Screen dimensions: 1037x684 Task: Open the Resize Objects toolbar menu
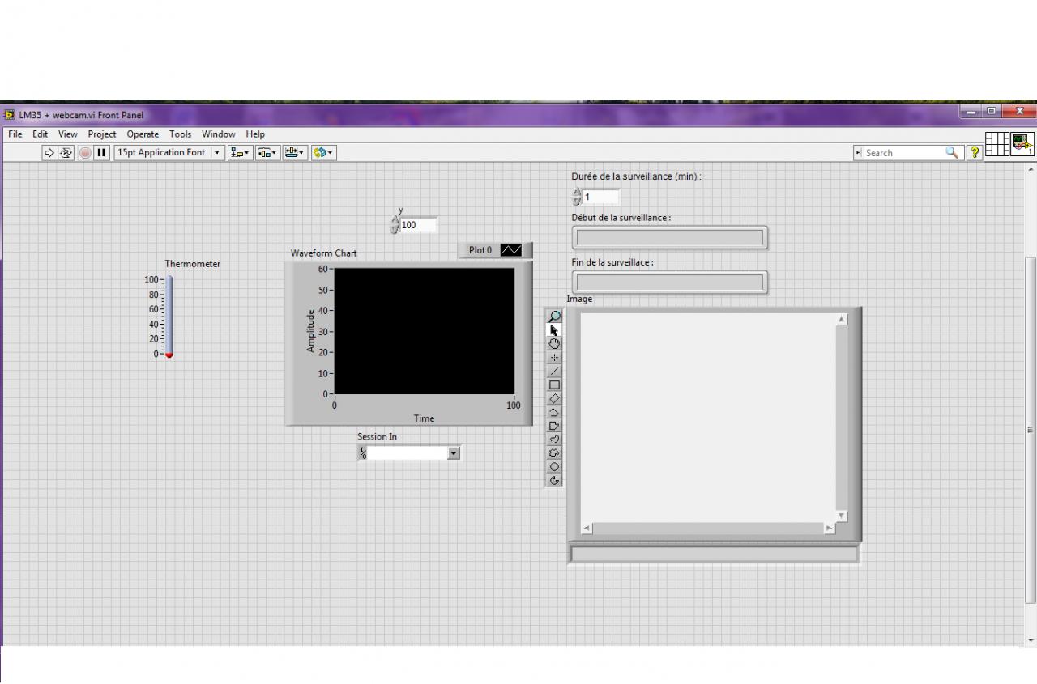tap(295, 152)
